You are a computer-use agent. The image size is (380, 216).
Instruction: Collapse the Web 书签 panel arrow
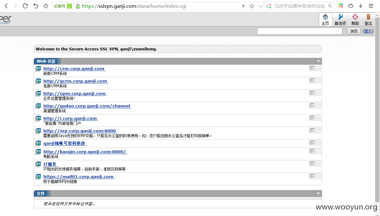(x=318, y=61)
